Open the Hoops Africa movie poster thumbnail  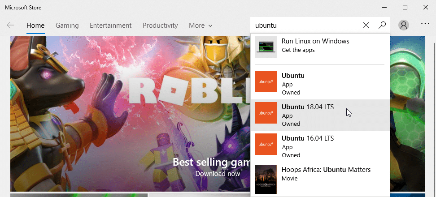tap(266, 179)
